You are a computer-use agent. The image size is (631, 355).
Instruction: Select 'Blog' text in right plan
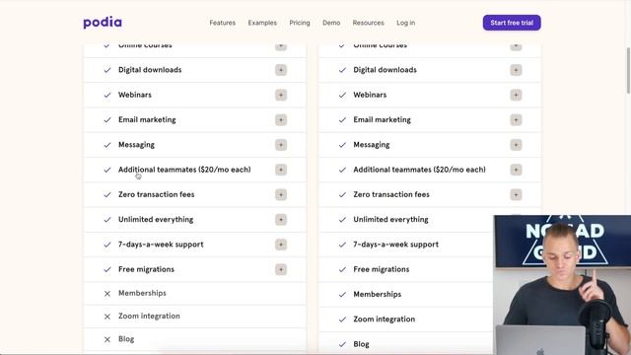point(361,344)
